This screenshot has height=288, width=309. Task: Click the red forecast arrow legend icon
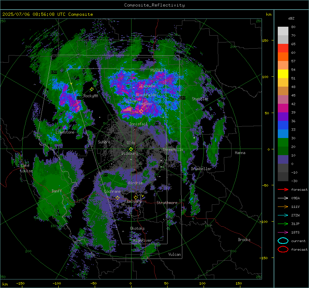pyautogui.click(x=283, y=189)
